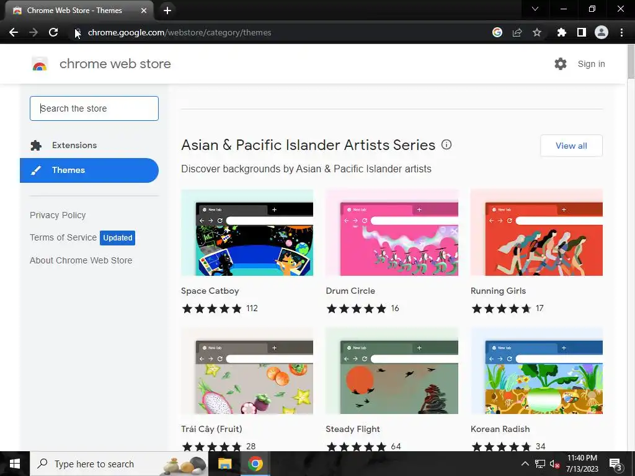Click the Space Catboy title
This screenshot has height=476, width=635.
pyautogui.click(x=210, y=291)
